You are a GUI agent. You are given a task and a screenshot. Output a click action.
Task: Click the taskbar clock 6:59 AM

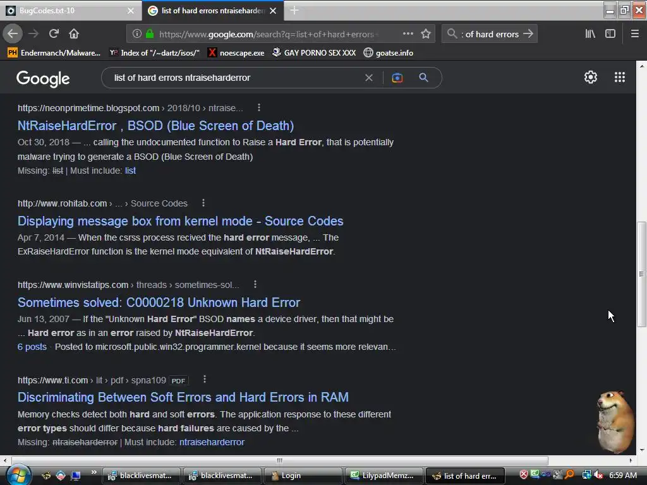tap(622, 476)
